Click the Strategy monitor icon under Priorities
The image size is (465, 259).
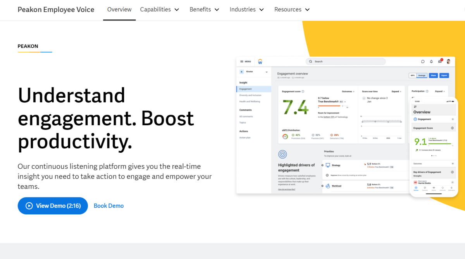click(327, 165)
